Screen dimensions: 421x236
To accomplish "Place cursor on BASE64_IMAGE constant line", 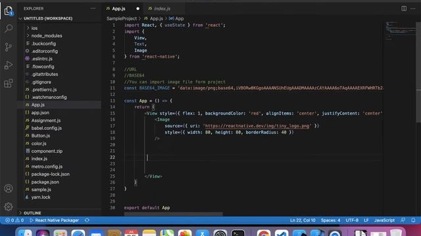I will tap(254, 88).
